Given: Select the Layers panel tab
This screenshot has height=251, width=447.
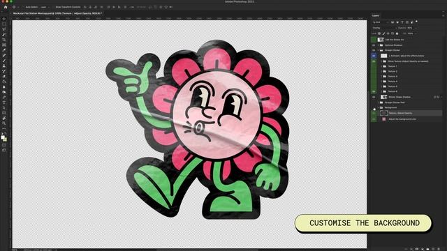Looking at the screenshot, I should [x=376, y=15].
